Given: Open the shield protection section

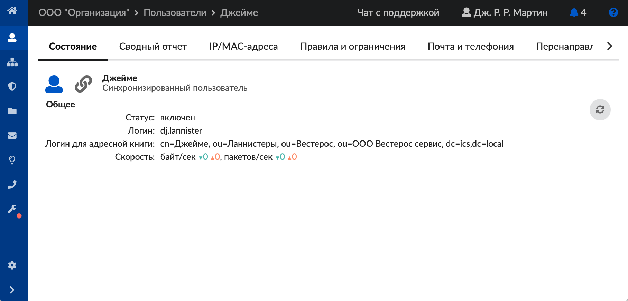Looking at the screenshot, I should 12,86.
